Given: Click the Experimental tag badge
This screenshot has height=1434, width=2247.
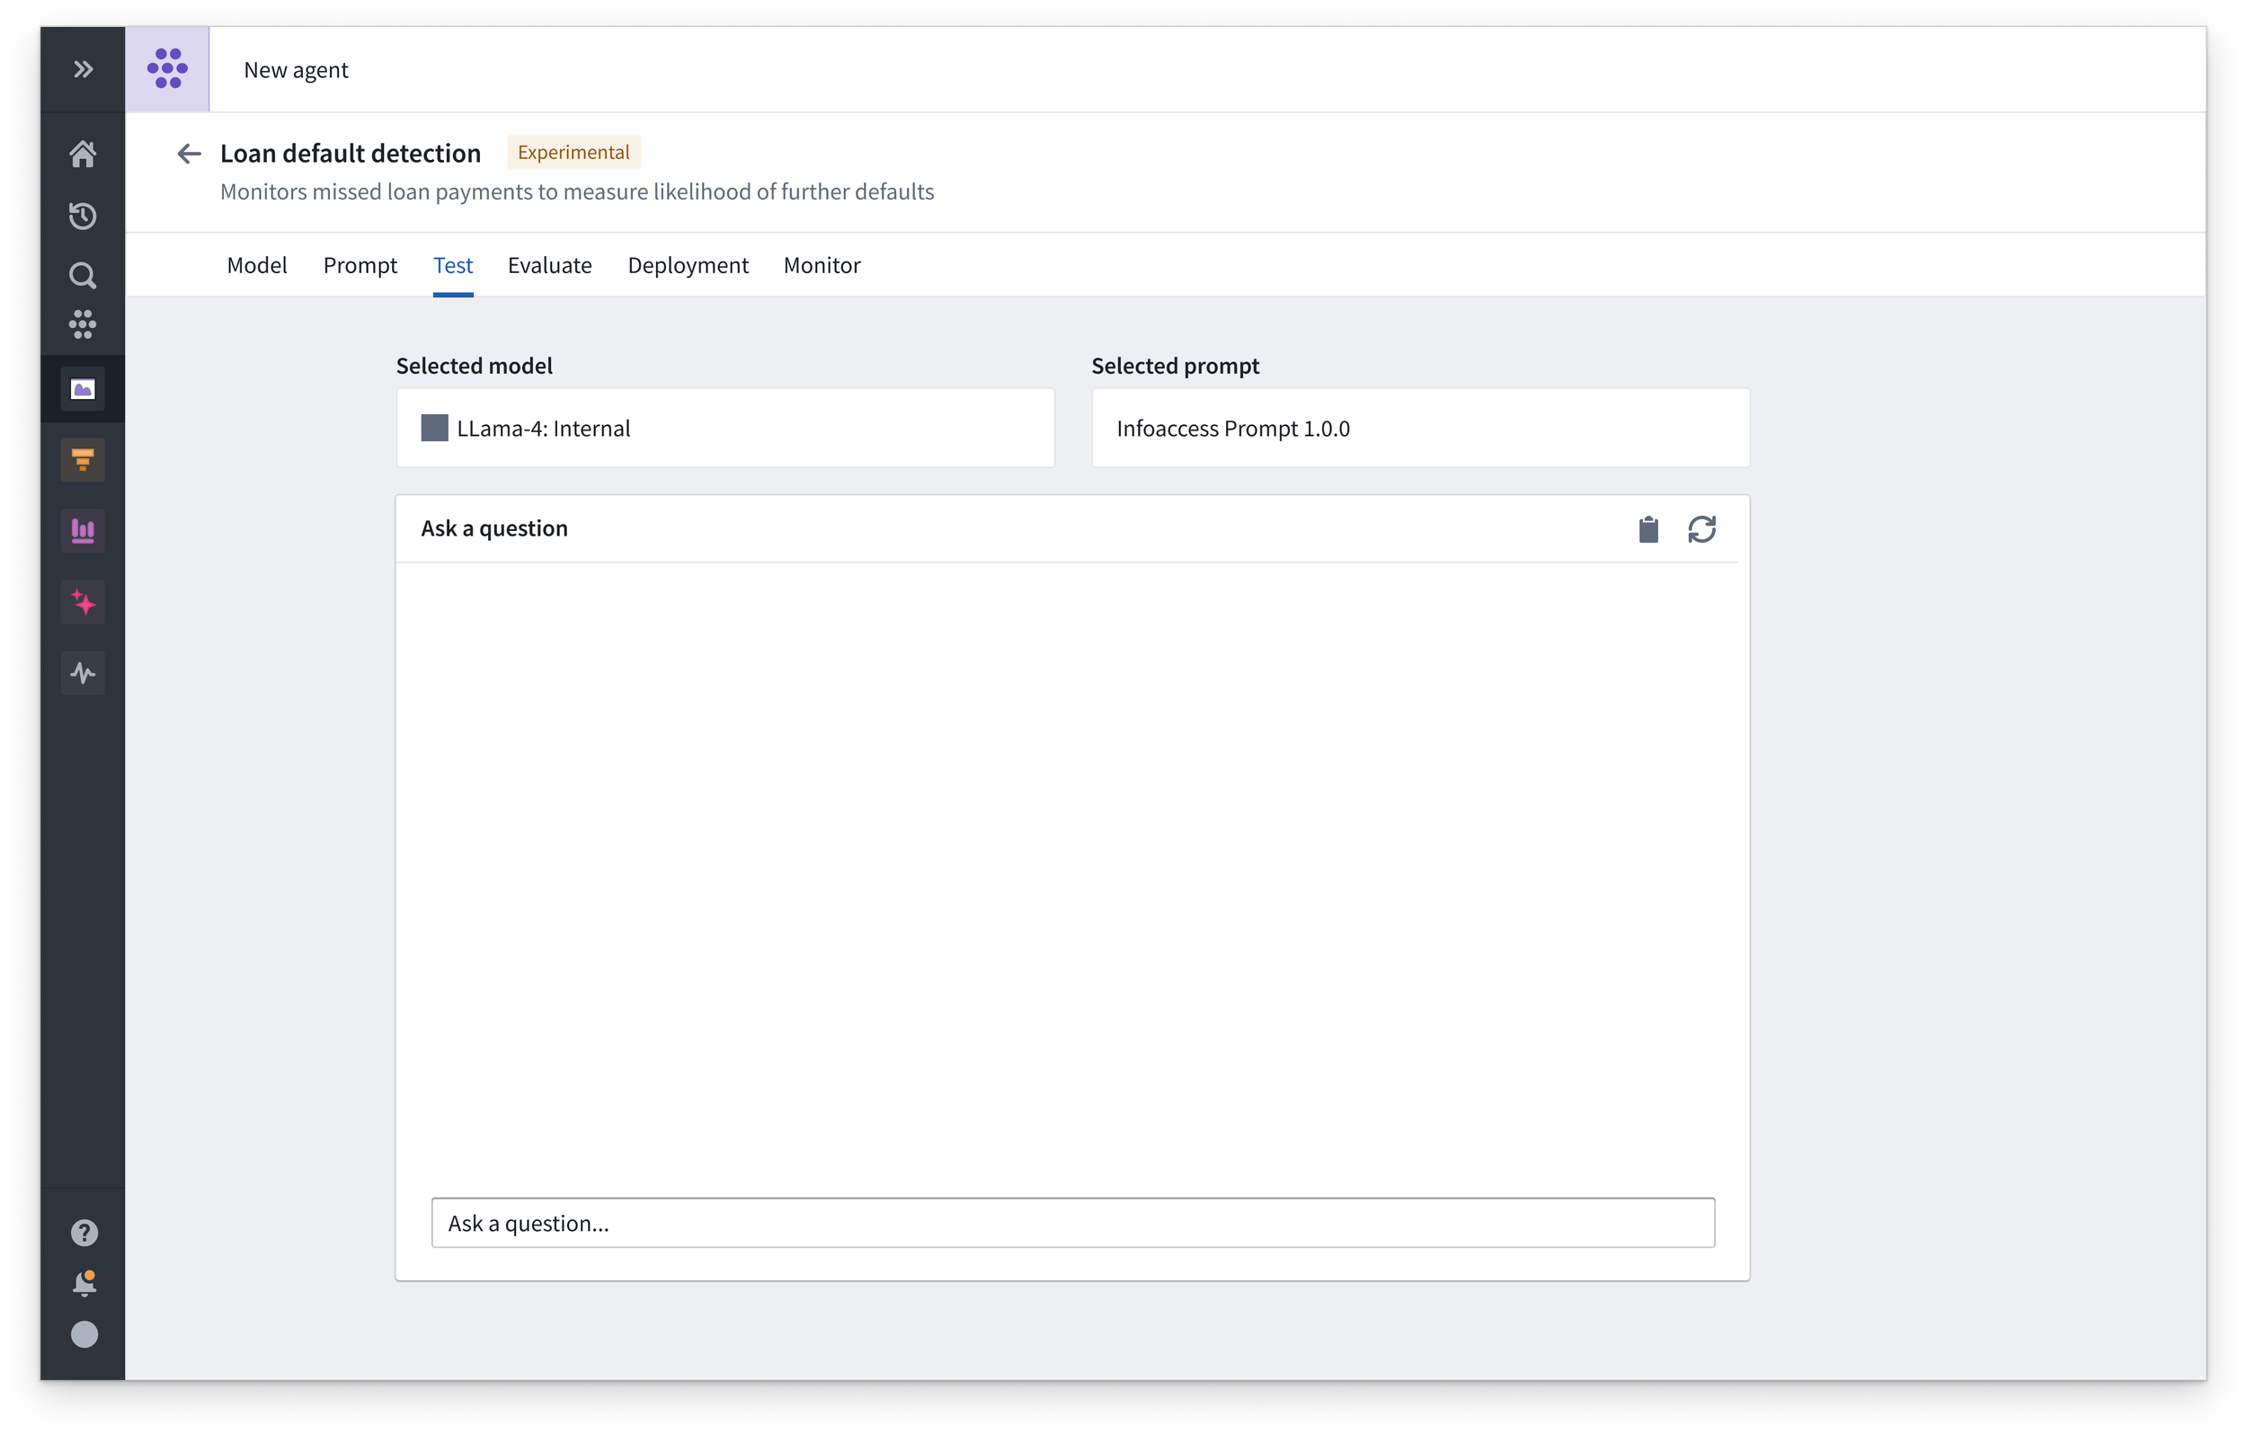Looking at the screenshot, I should point(573,152).
